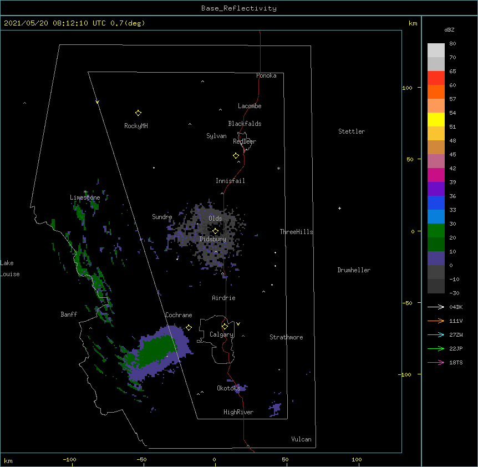478x467 pixels.
Task: Click the ThreeHills label
Action: coord(296,232)
